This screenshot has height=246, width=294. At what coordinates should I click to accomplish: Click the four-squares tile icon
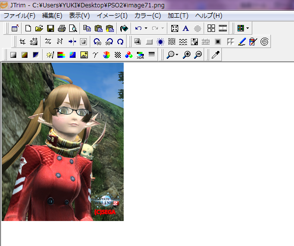click(211, 28)
